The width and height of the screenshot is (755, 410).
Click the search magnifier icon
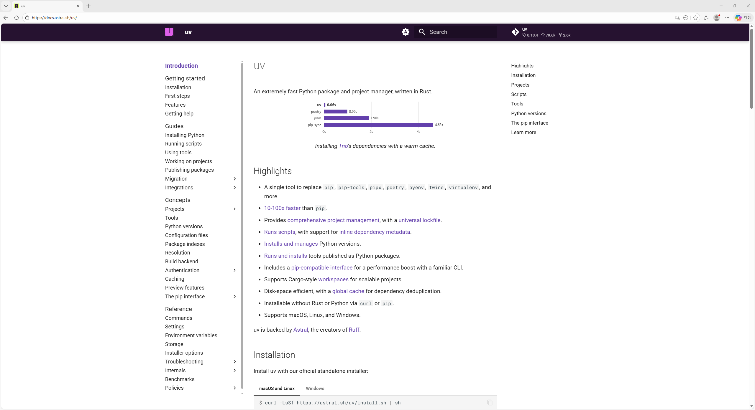click(x=422, y=32)
